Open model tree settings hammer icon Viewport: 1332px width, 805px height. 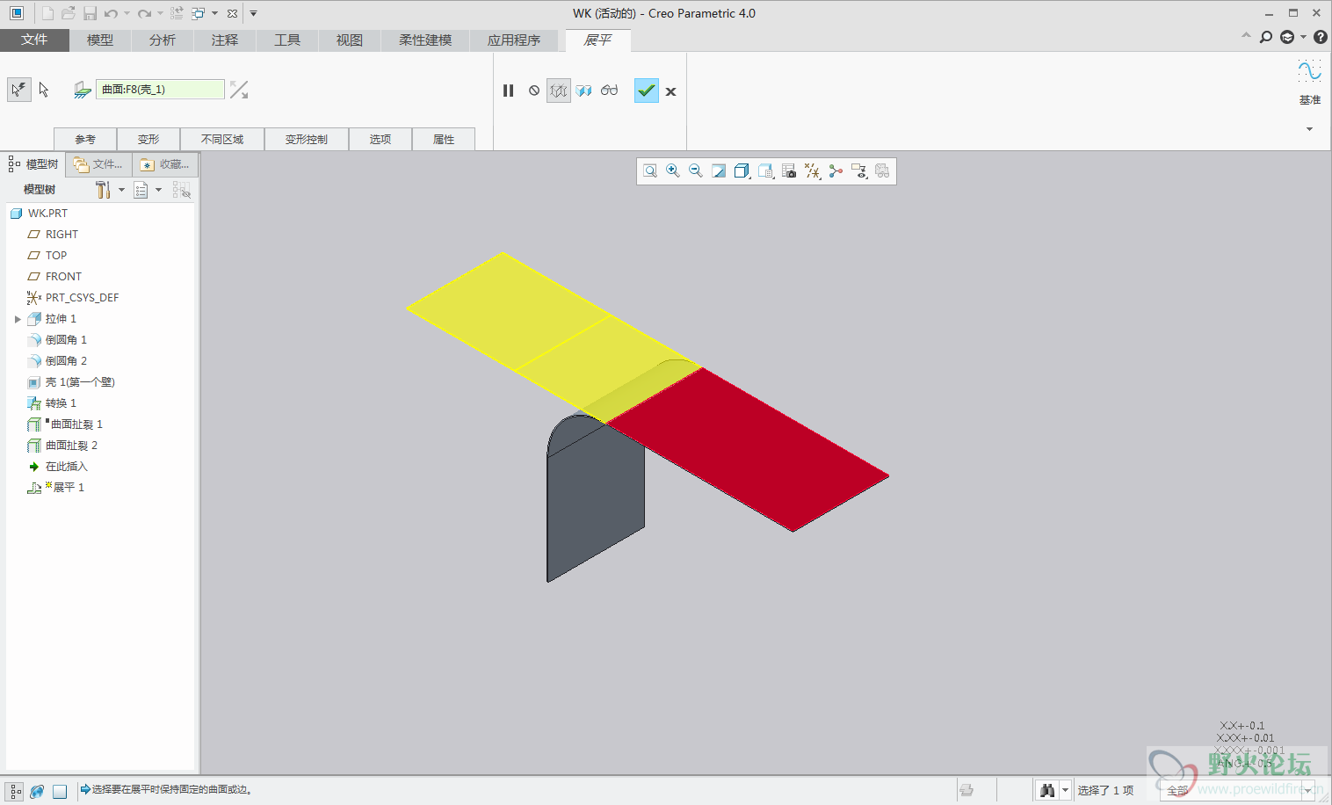point(103,190)
